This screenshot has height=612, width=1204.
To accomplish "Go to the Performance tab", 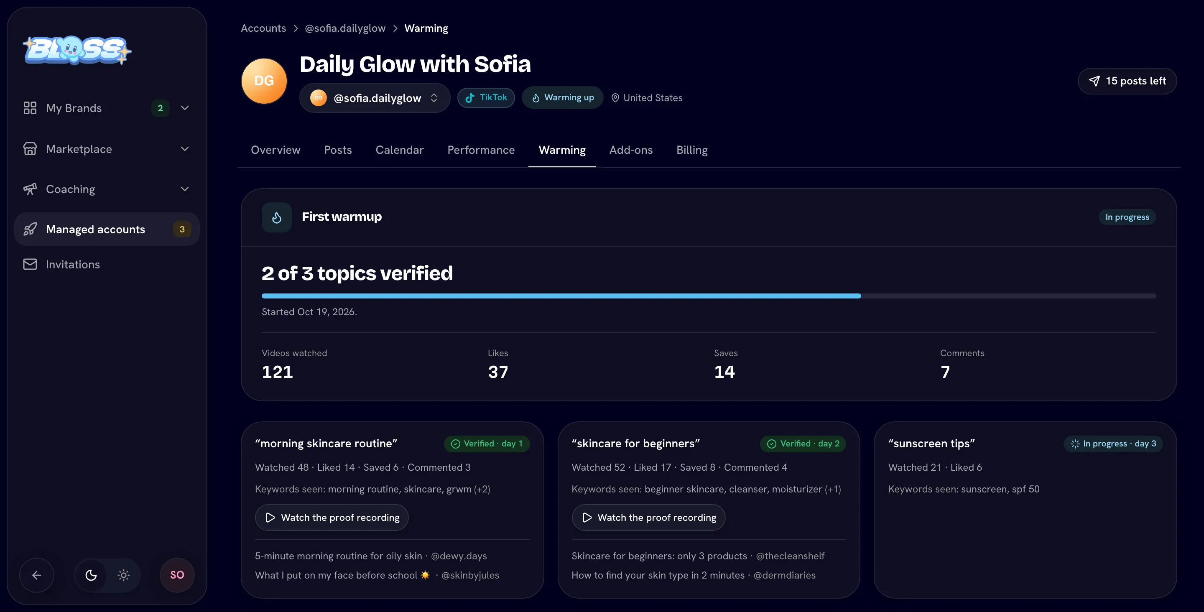I will [x=481, y=150].
